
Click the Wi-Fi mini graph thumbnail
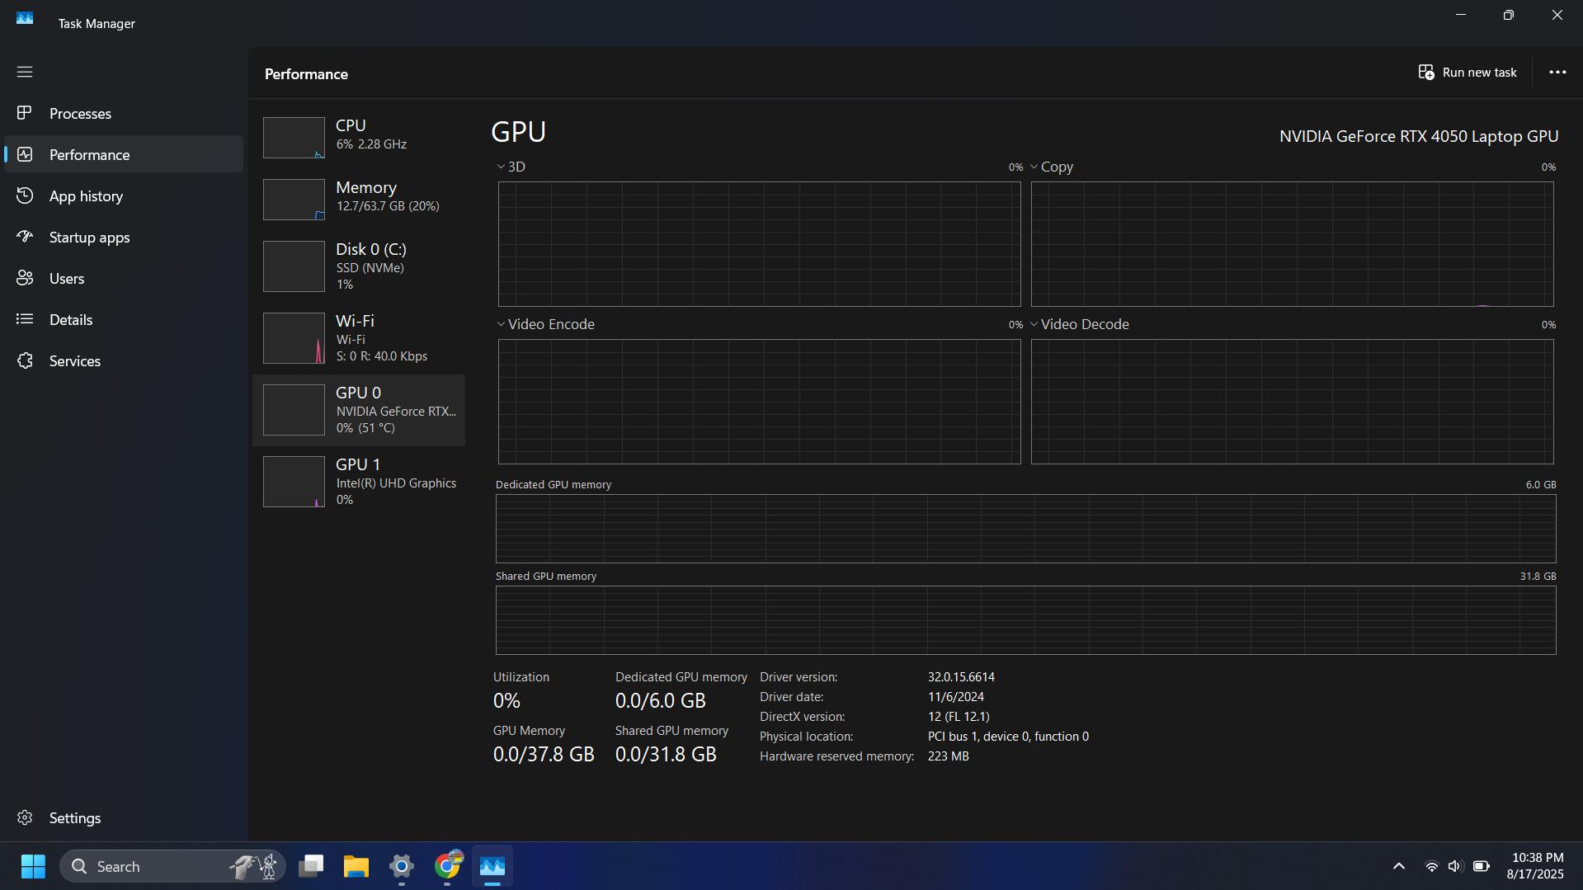[294, 338]
